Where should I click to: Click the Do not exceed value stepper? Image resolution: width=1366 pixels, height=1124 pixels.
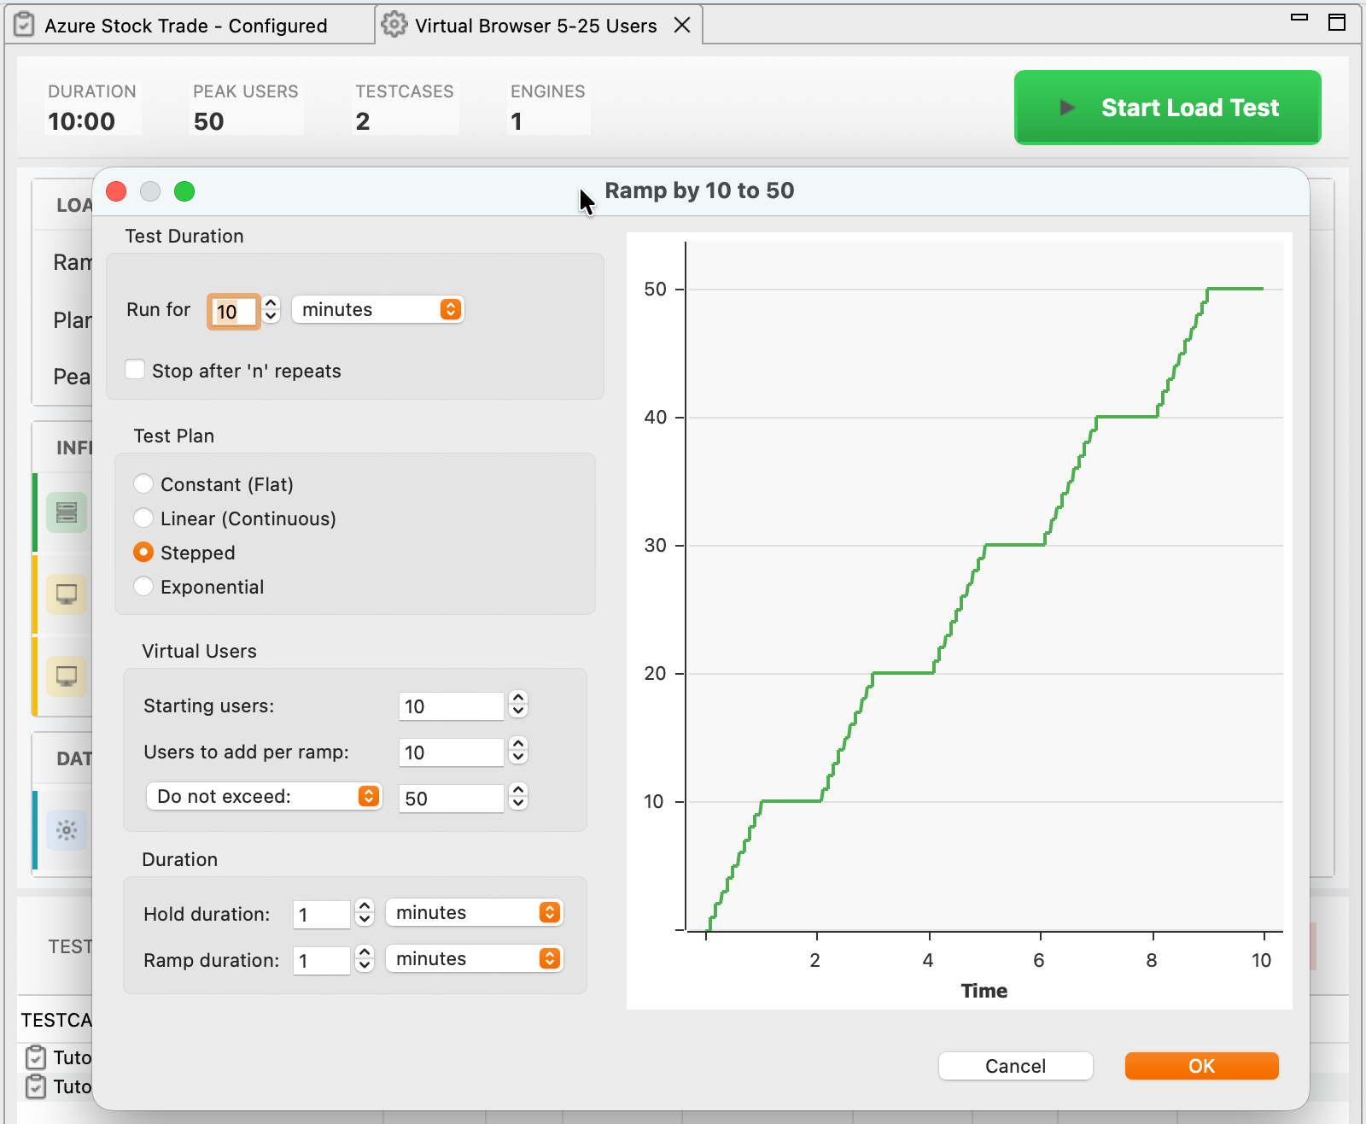pyautogui.click(x=518, y=797)
